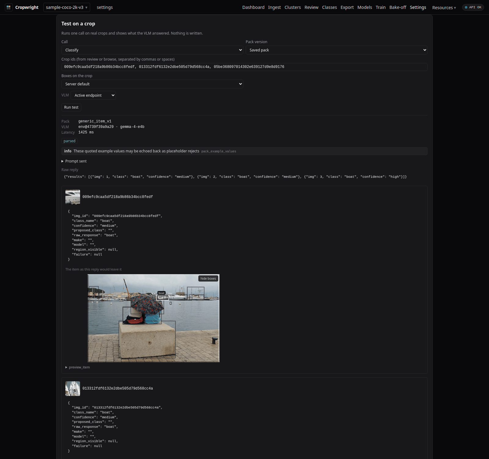489x459 pixels.
Task: Open the Clusters page
Action: pyautogui.click(x=292, y=7)
